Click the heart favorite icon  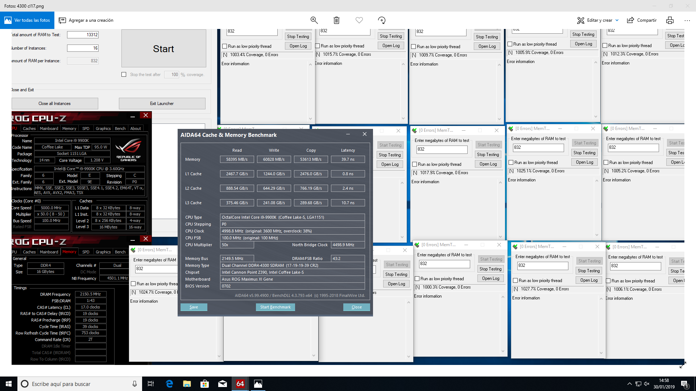pos(359,20)
